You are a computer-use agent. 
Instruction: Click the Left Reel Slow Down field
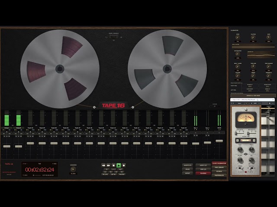point(250,90)
